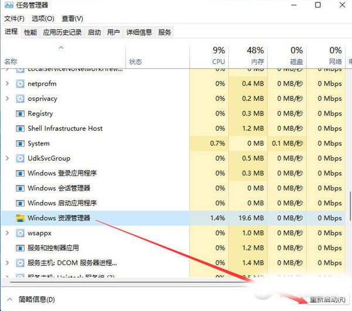This screenshot has height=311, width=352.
Task: Click the 0.1 MB/秒 disk value
Action: pyautogui.click(x=287, y=143)
